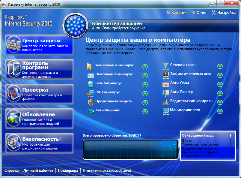Image resolution: width=241 pixels, height=178 pixels.
Task: Click the Мониторинг сети monitor icon
Action: coord(166,111)
